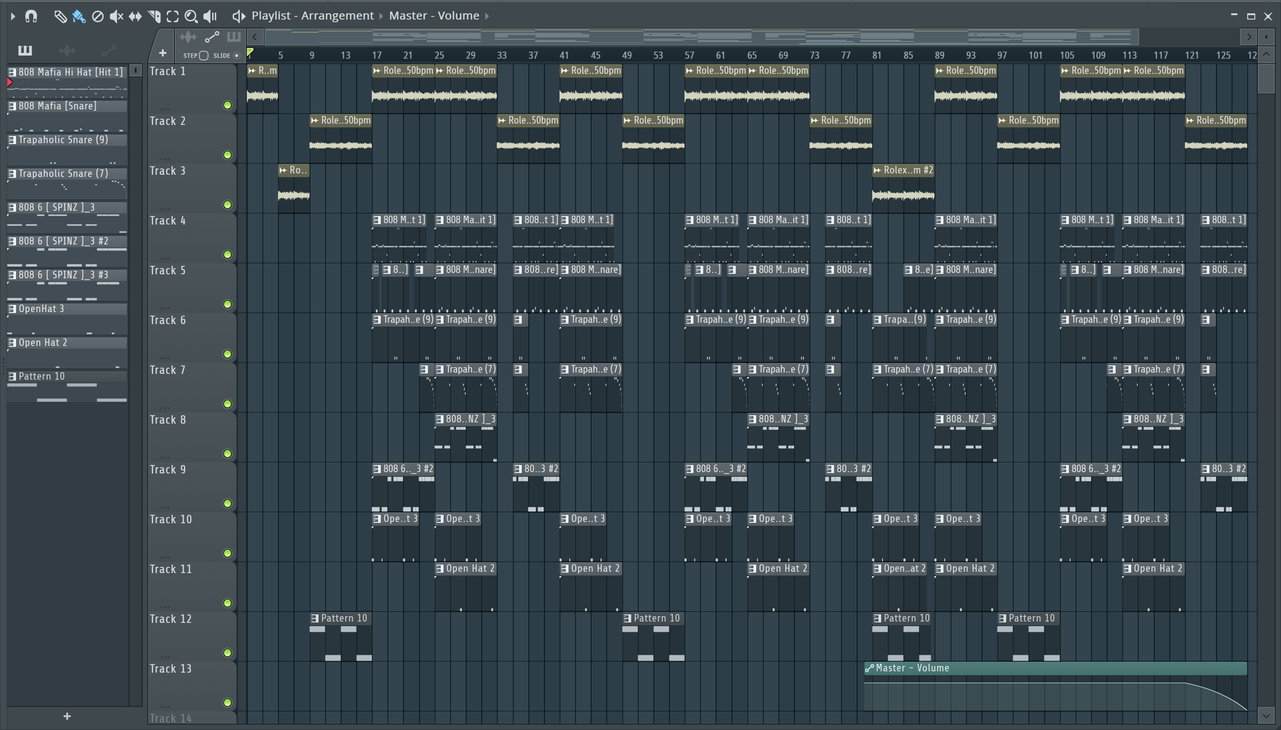Show audio clips in the picker panel

(67, 50)
